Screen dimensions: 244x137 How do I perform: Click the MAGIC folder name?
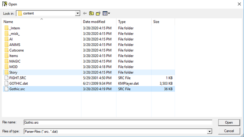(15, 61)
